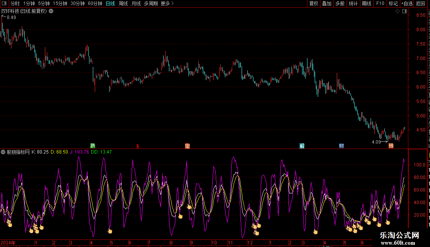
Task: Open the 双环科技 chart options dropdown arrow
Action: click(51, 11)
